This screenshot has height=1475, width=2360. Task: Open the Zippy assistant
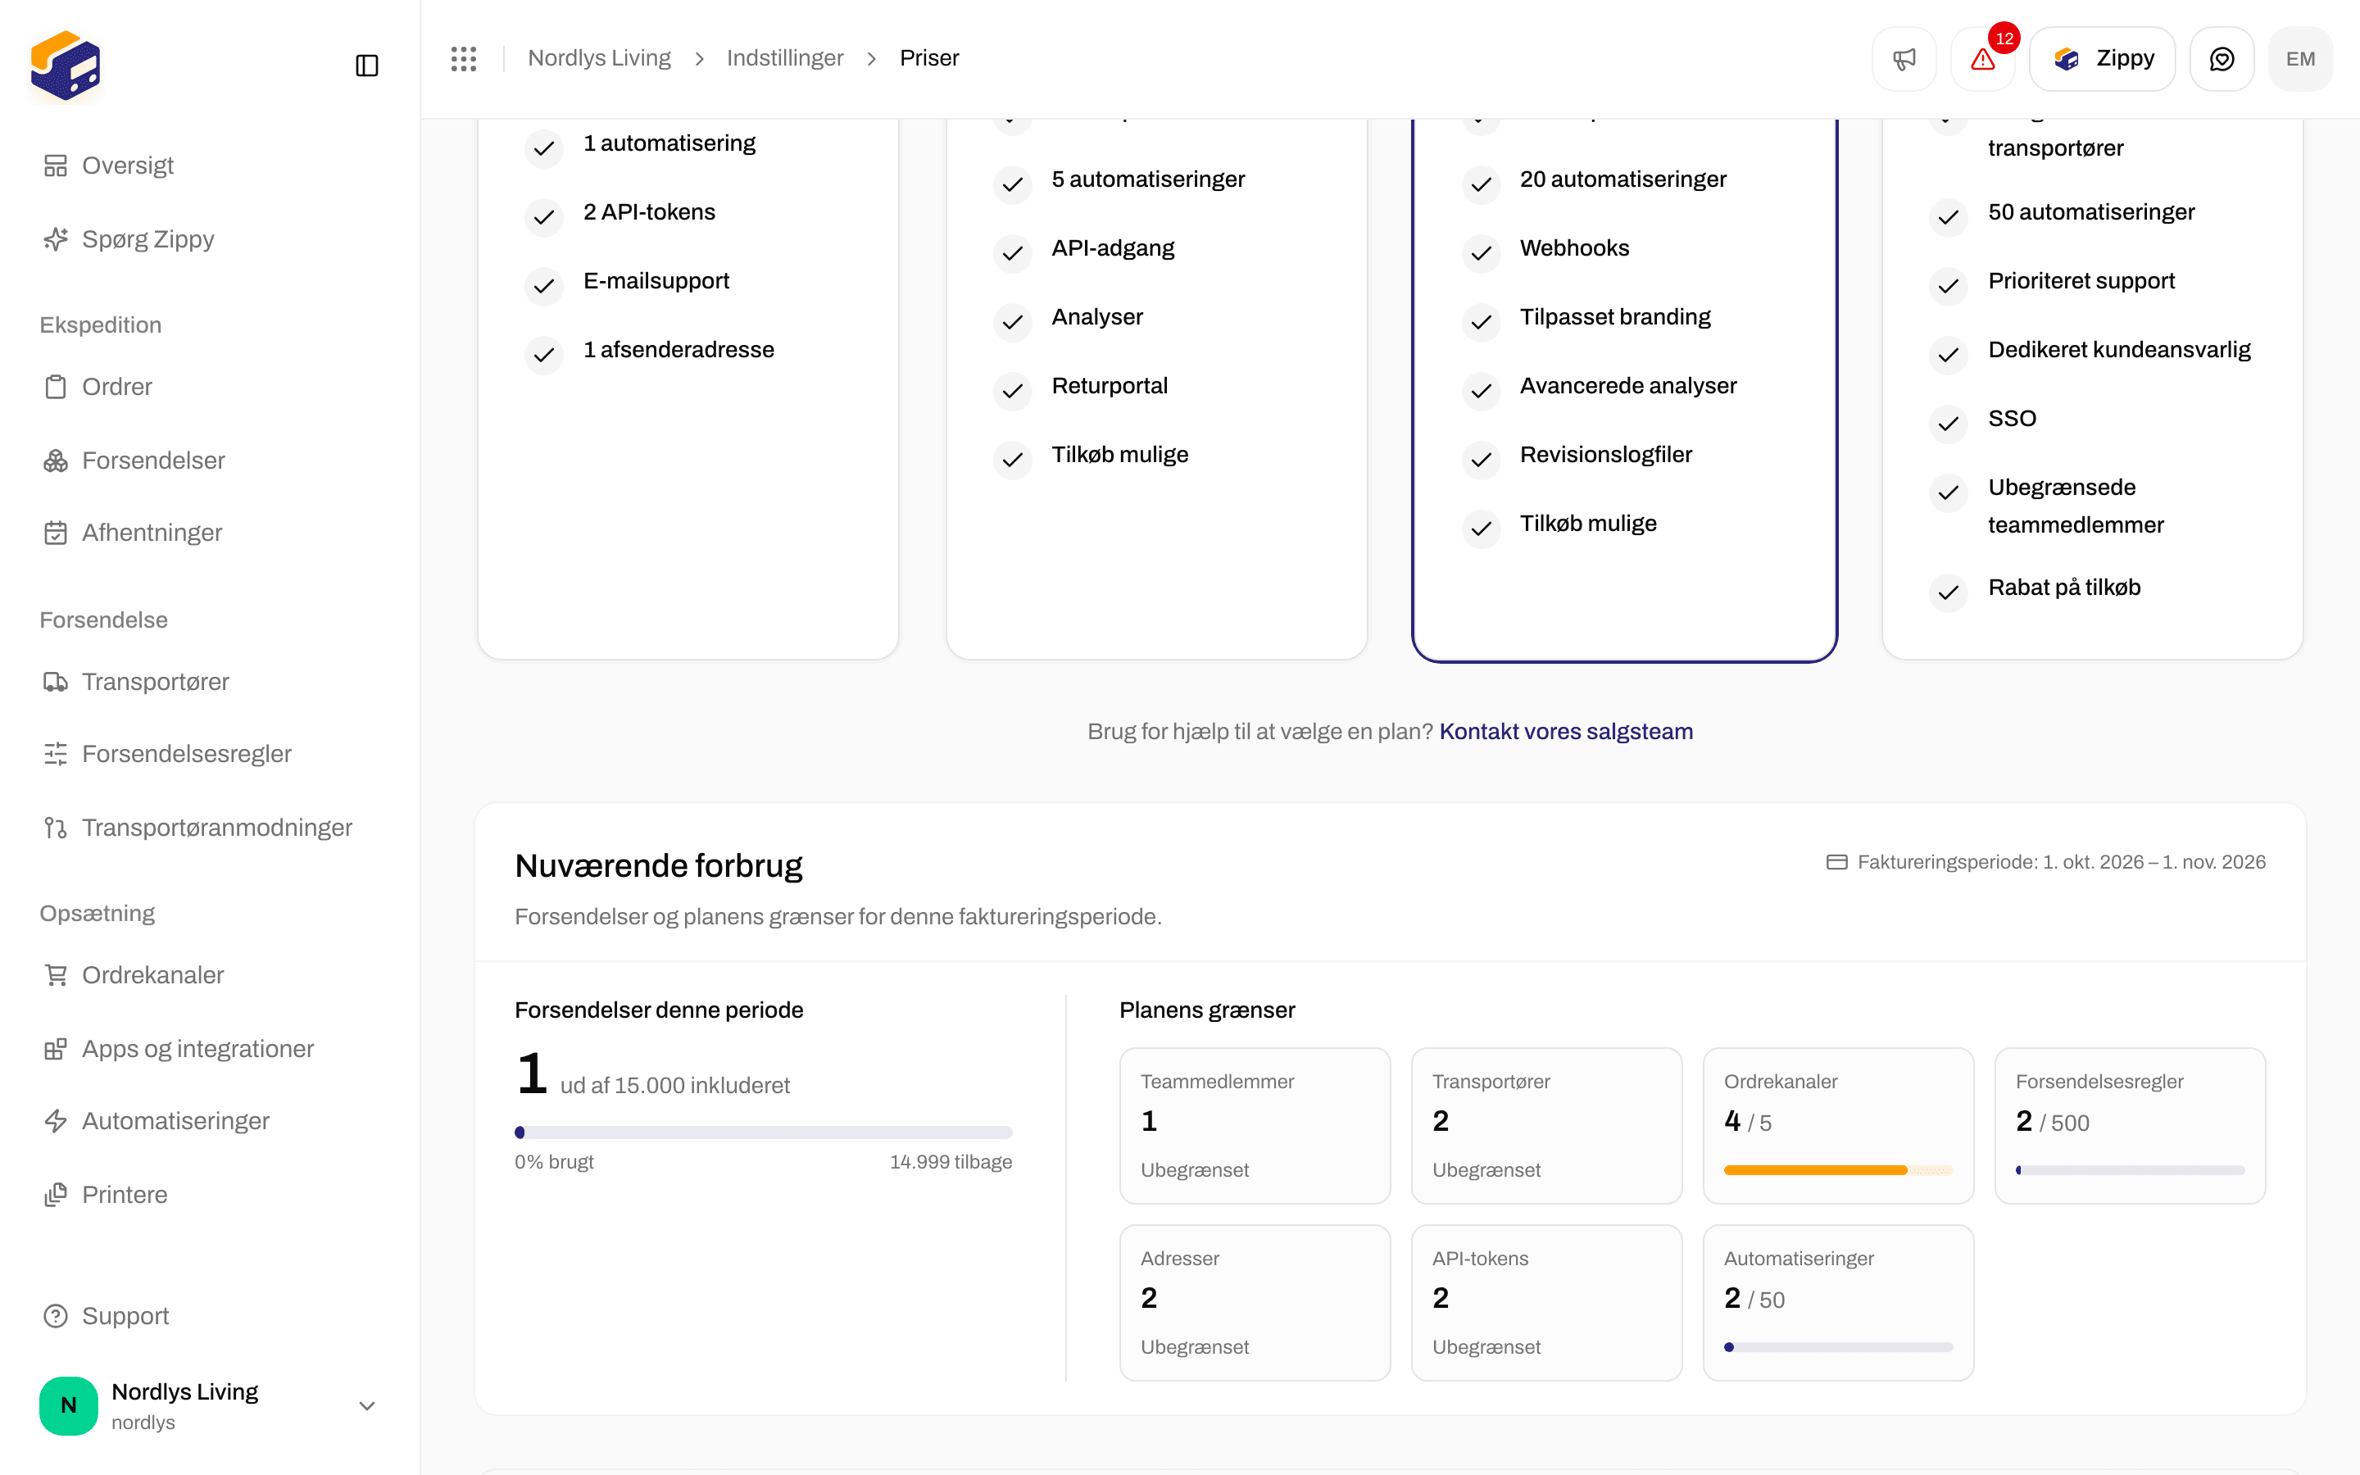2103,58
